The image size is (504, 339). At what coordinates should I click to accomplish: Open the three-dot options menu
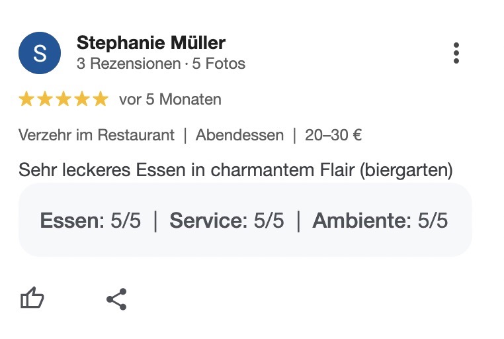456,53
